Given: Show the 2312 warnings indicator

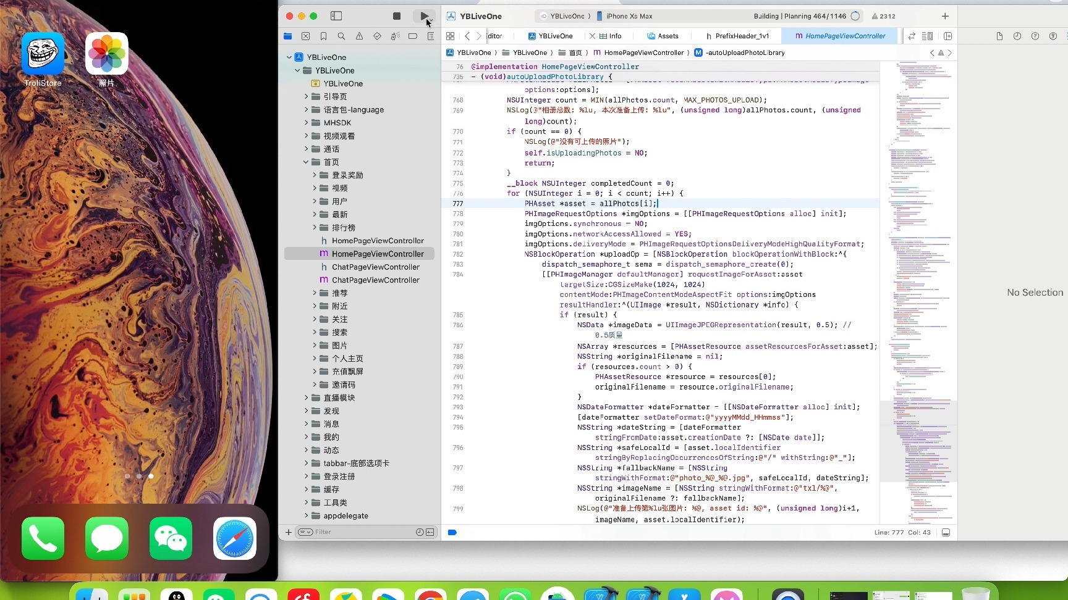Looking at the screenshot, I should pyautogui.click(x=884, y=16).
